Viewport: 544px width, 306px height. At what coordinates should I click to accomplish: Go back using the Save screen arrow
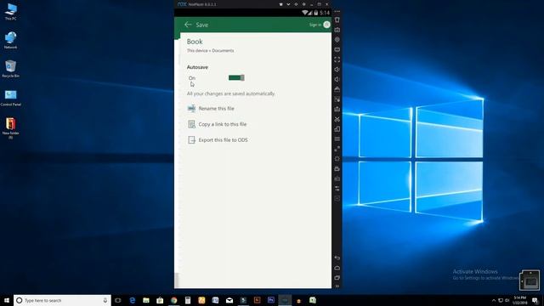[x=188, y=25]
